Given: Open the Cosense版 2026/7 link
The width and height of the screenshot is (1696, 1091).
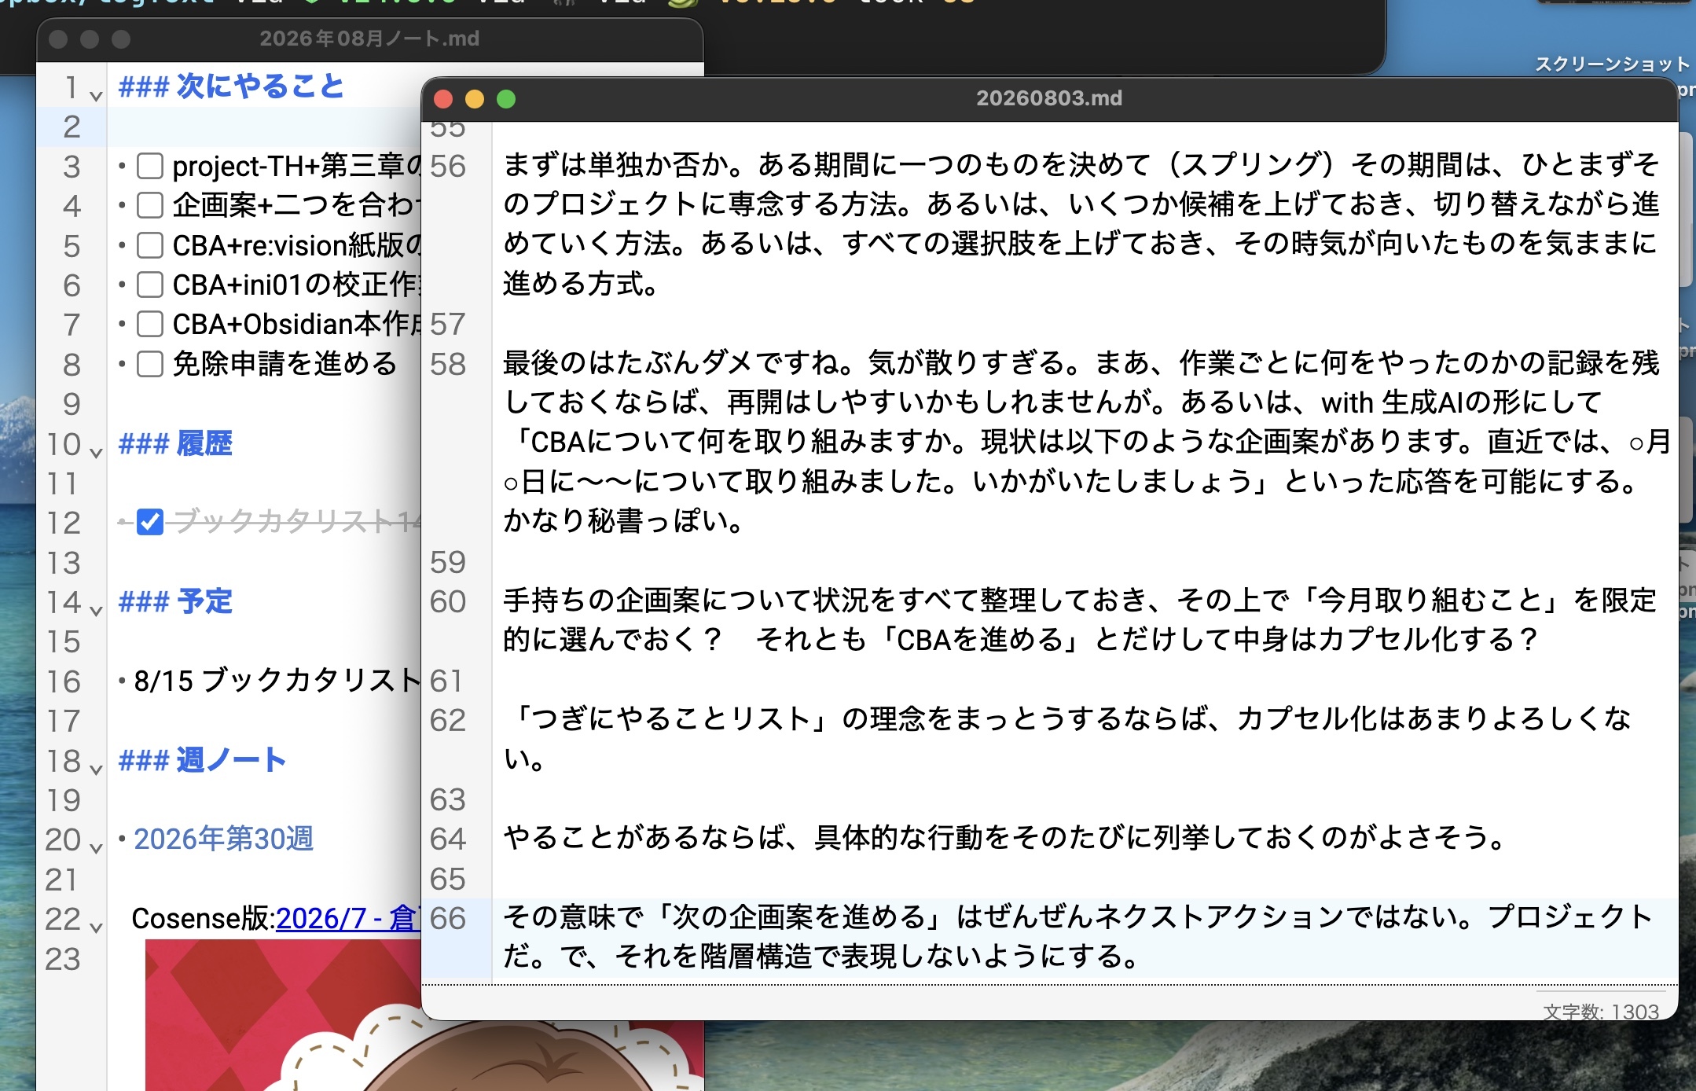Looking at the screenshot, I should tap(348, 918).
